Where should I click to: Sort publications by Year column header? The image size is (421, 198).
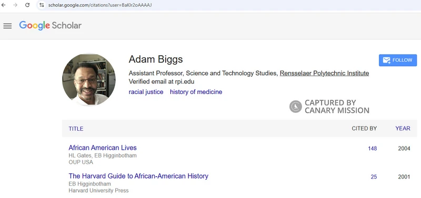403,128
